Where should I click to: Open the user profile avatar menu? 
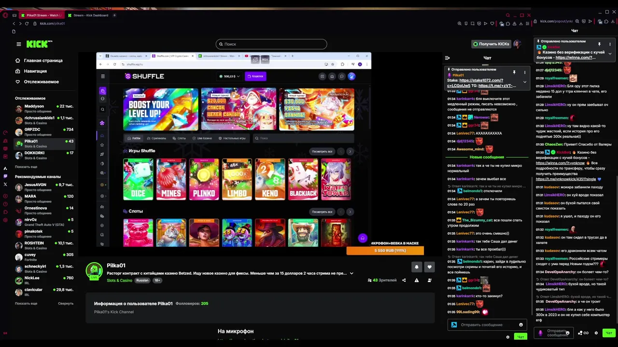click(517, 44)
